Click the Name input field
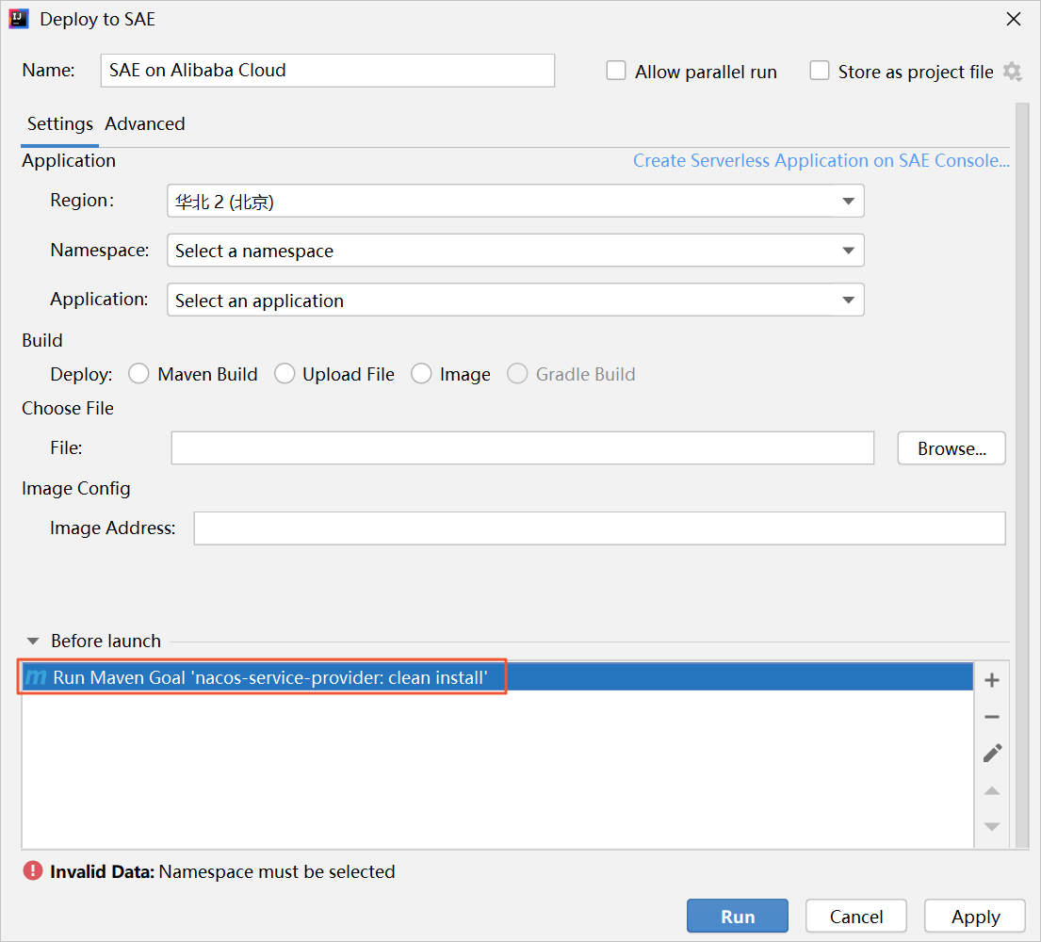 327,71
